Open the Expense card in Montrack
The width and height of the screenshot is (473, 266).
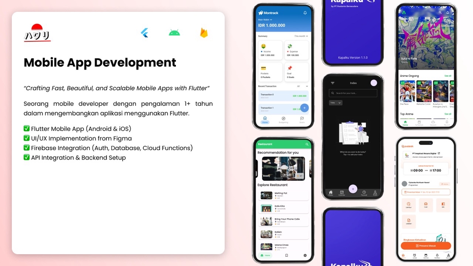[x=297, y=50]
